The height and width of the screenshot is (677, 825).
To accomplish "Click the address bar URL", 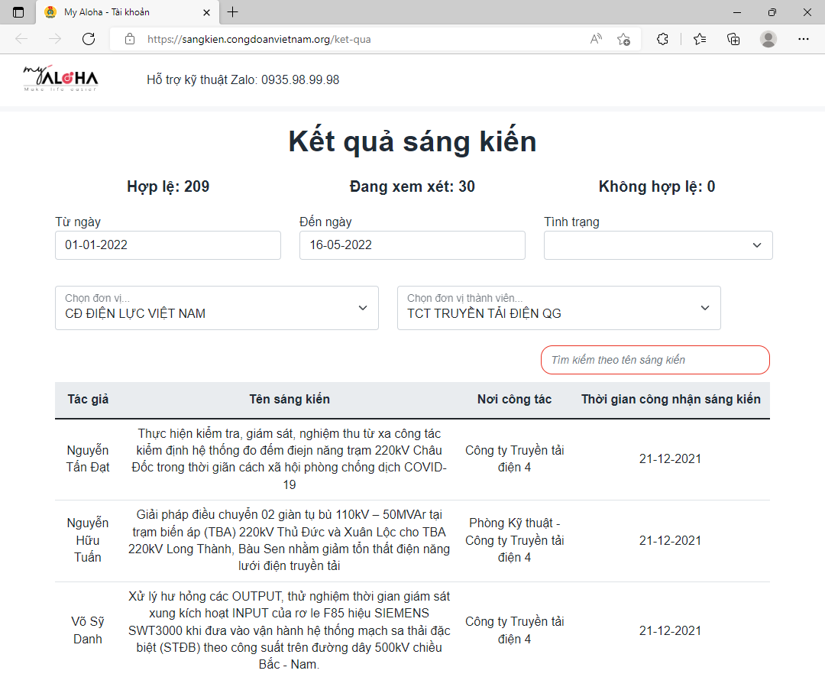I will (x=259, y=39).
